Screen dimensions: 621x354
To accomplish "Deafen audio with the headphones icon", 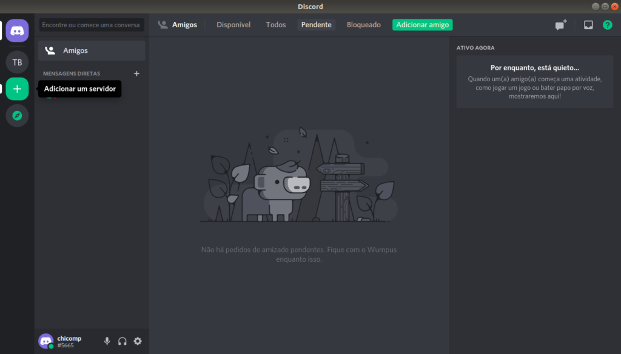I will (x=122, y=341).
